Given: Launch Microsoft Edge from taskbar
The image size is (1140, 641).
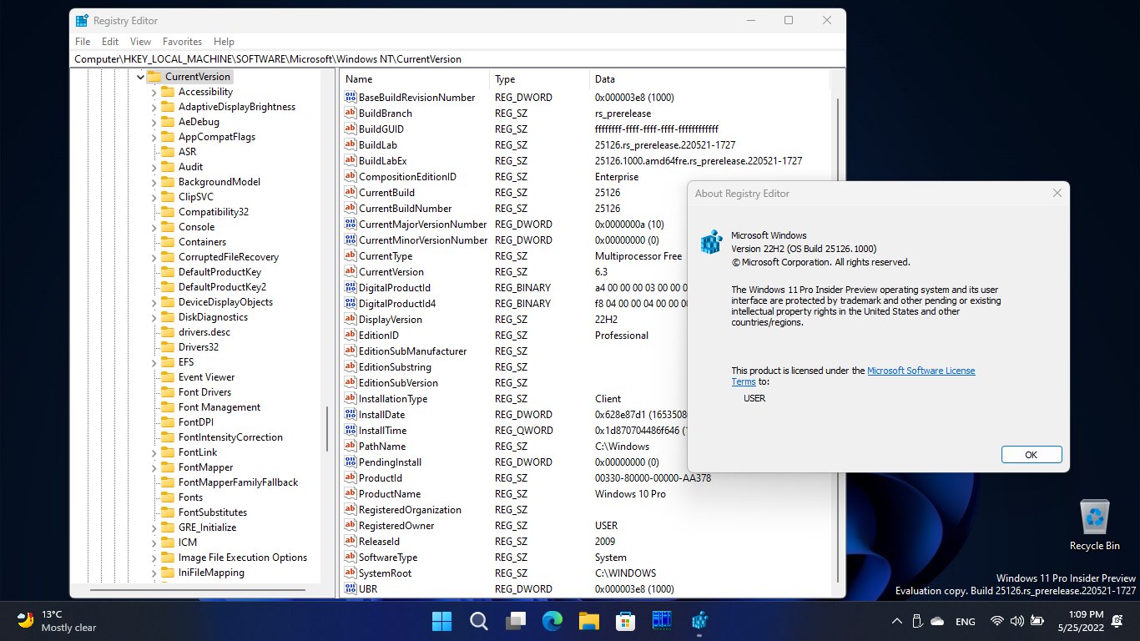Looking at the screenshot, I should coord(552,621).
